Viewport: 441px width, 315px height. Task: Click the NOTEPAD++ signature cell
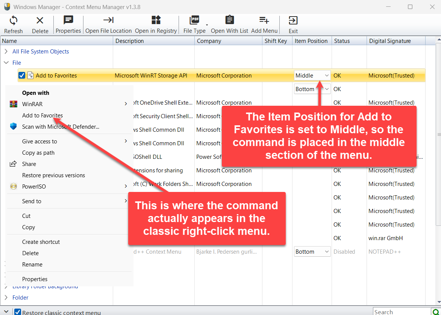click(x=385, y=252)
